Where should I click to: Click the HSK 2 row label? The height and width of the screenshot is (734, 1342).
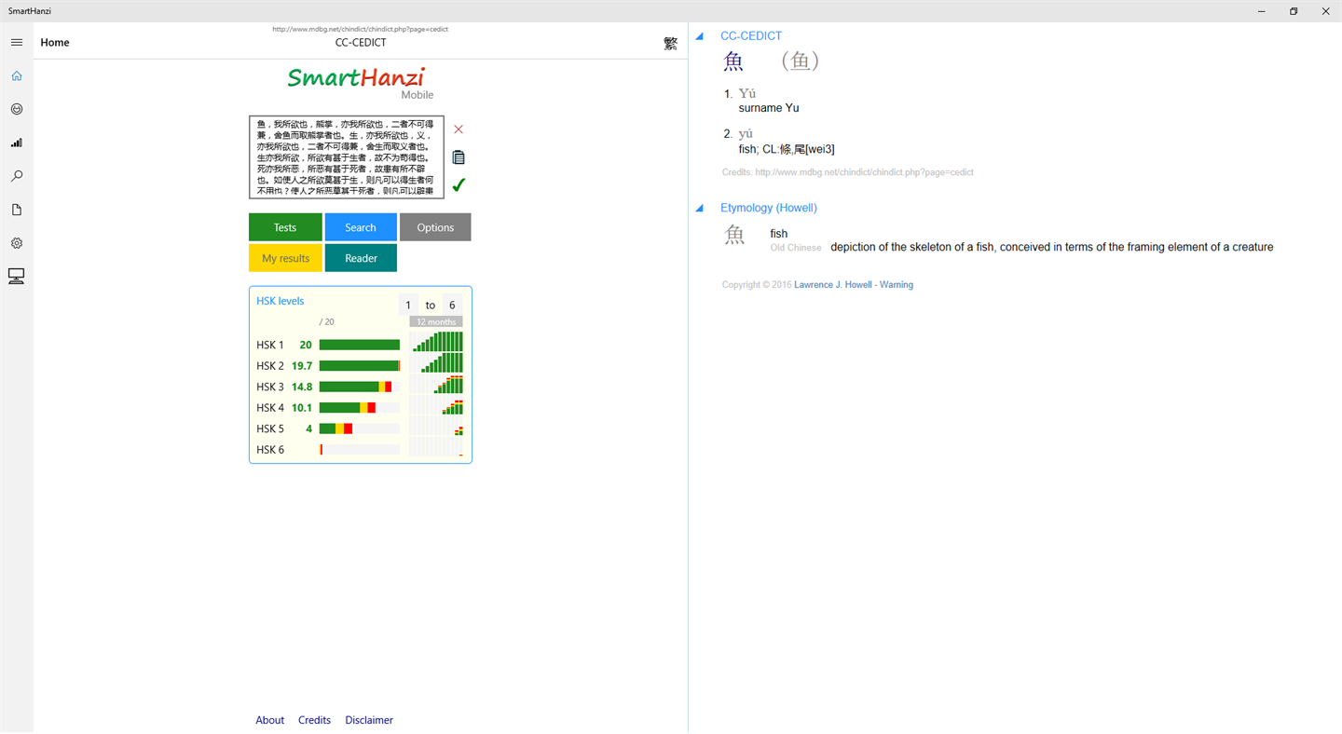(270, 366)
